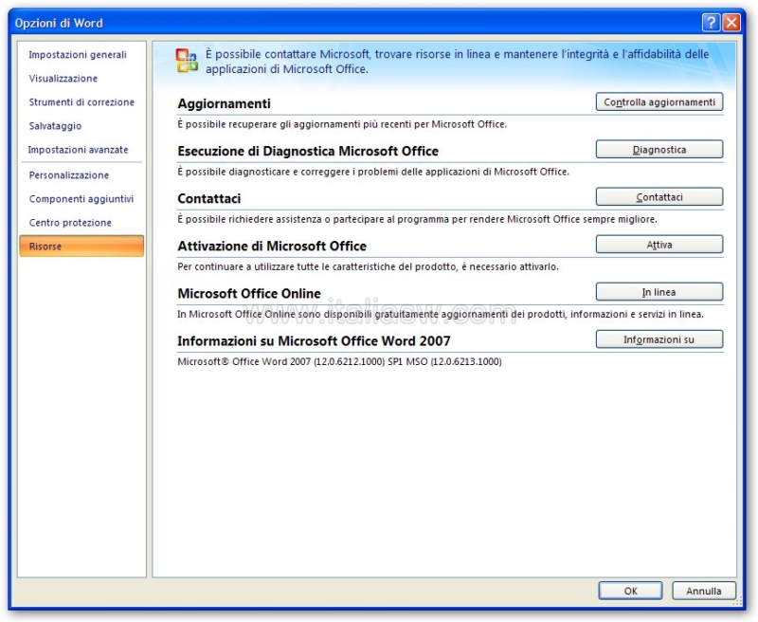Image resolution: width=758 pixels, height=622 pixels.
Task: Click the Microsoft Office logo icon
Action: [187, 61]
